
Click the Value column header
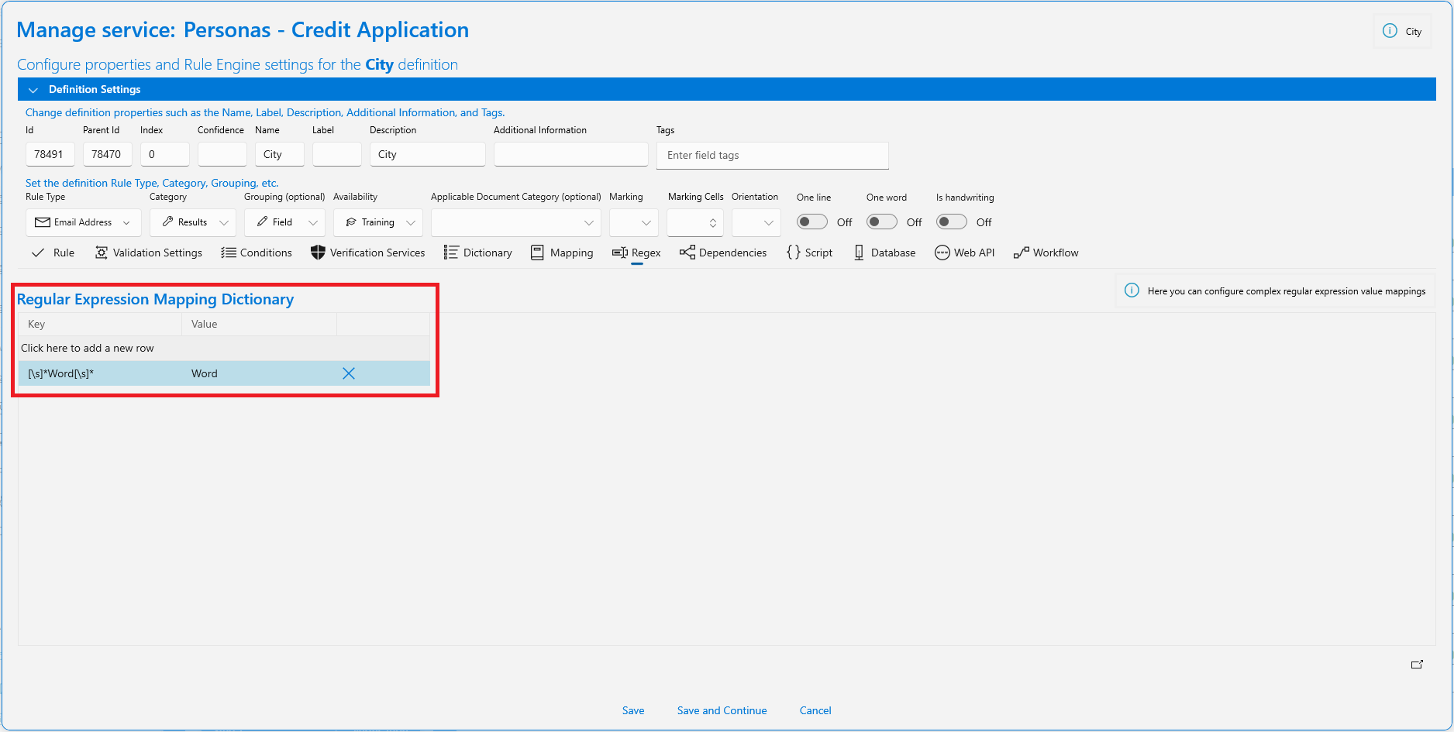260,324
